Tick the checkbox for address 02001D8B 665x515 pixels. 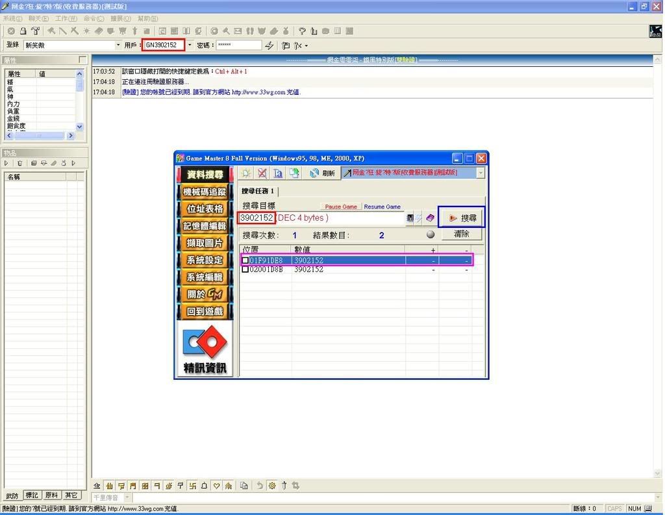click(x=245, y=270)
